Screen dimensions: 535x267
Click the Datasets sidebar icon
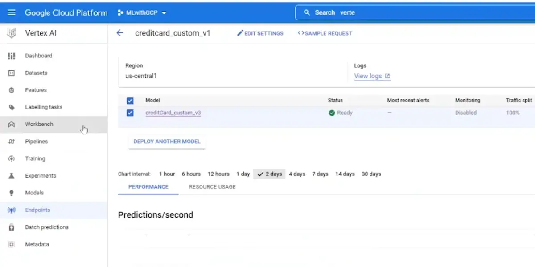tap(12, 73)
